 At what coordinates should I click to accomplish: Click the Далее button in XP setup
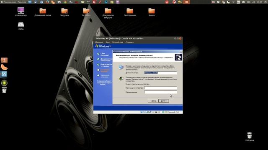pyautogui.click(x=164, y=101)
